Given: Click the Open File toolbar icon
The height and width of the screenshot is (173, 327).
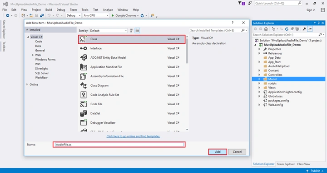Looking at the screenshot, I should (31, 15).
